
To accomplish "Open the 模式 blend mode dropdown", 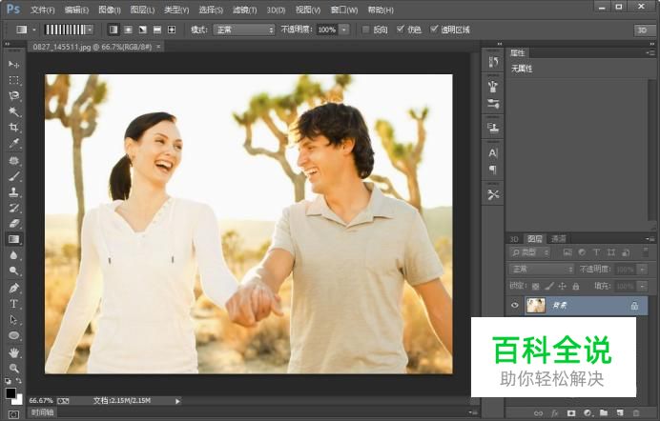I will coord(243,30).
